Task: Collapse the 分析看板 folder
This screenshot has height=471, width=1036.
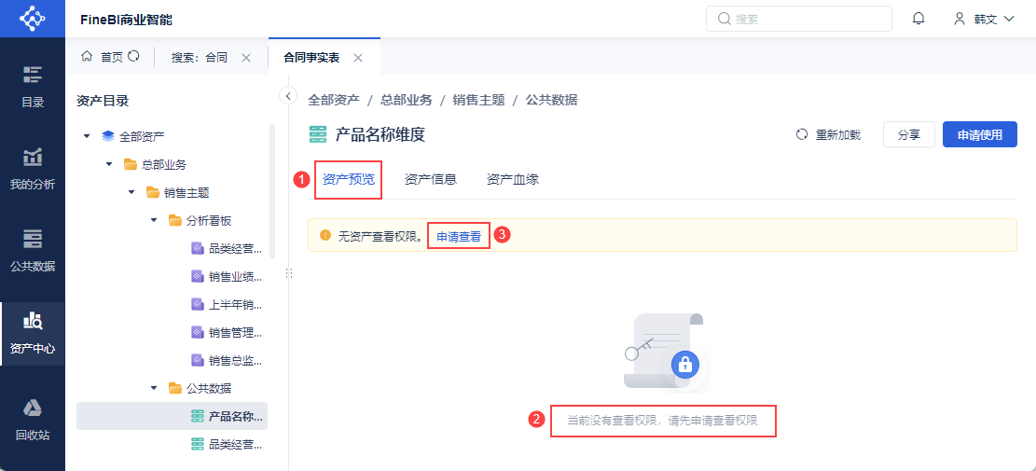Action: 154,221
